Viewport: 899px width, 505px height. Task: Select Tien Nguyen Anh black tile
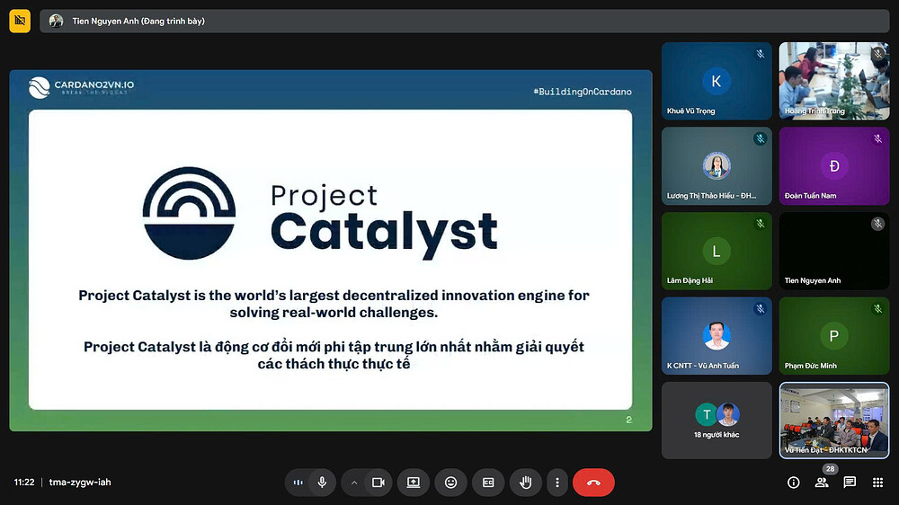(834, 251)
